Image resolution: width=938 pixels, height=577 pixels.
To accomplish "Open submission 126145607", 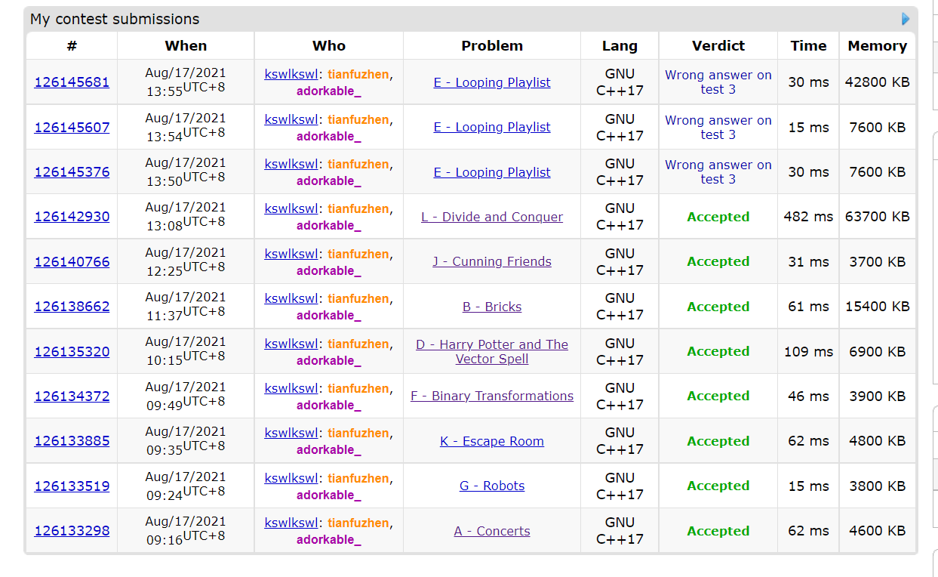I will 72,128.
